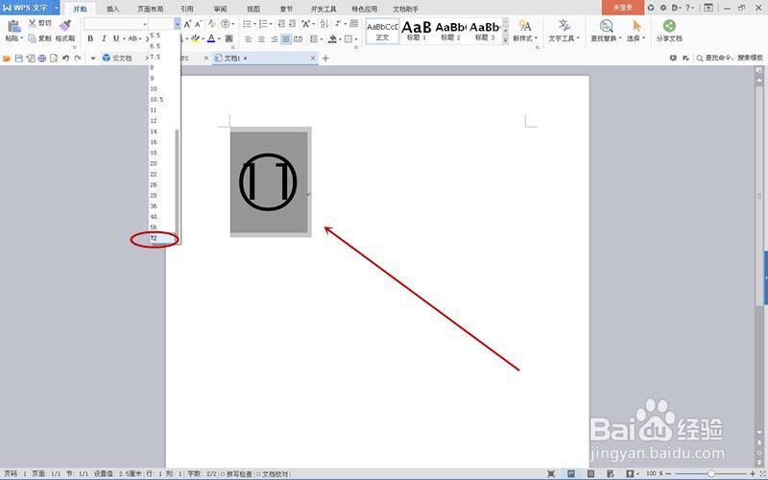Expand the bullet list dropdown
Screen dimensions: 768x480
point(254,23)
